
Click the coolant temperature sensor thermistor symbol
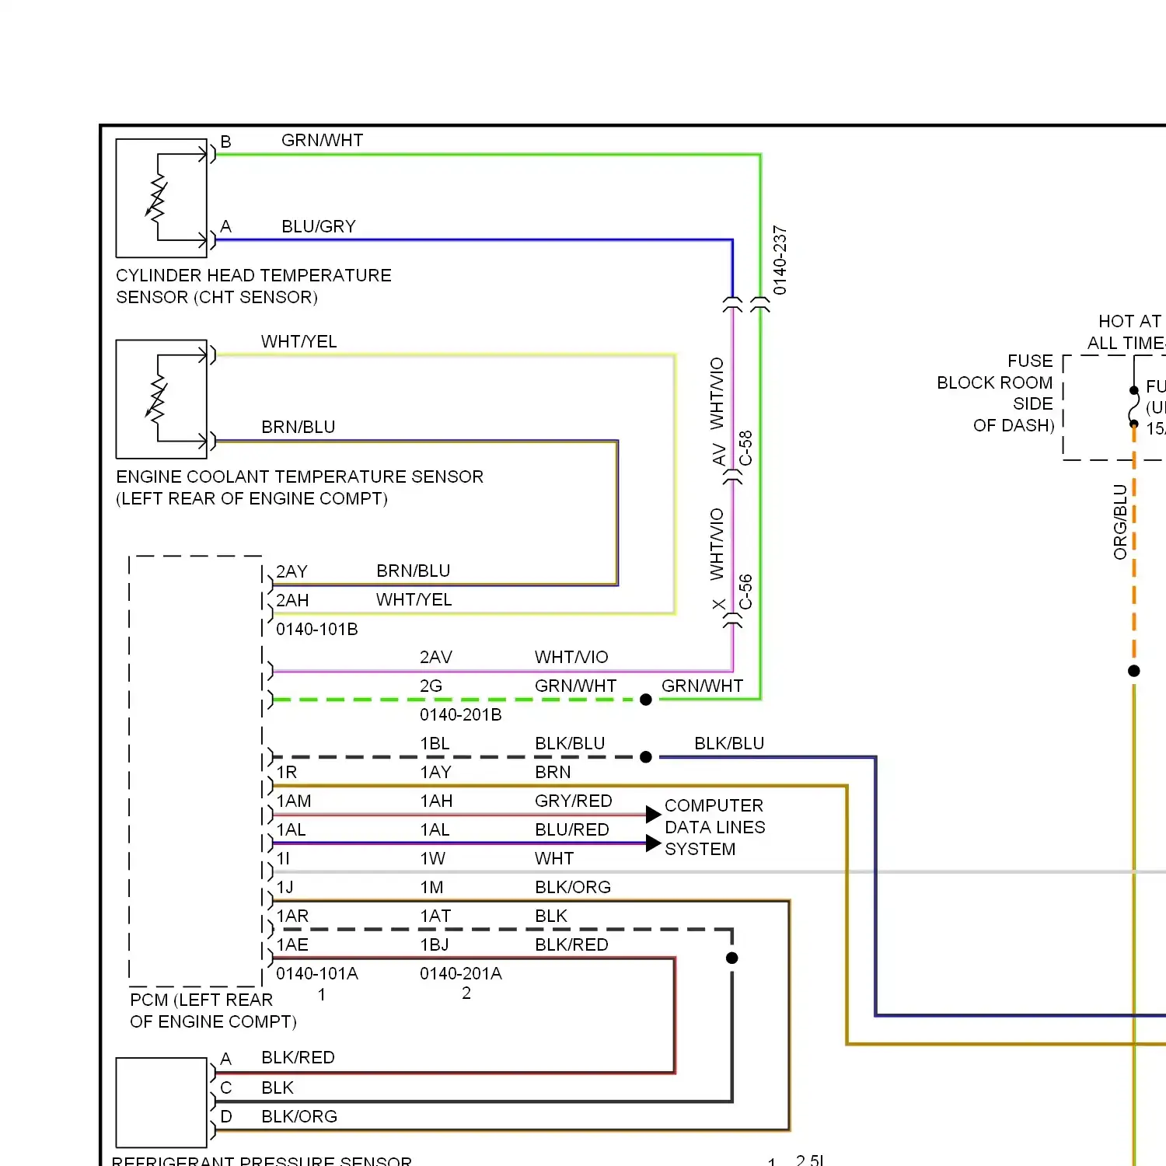point(156,398)
